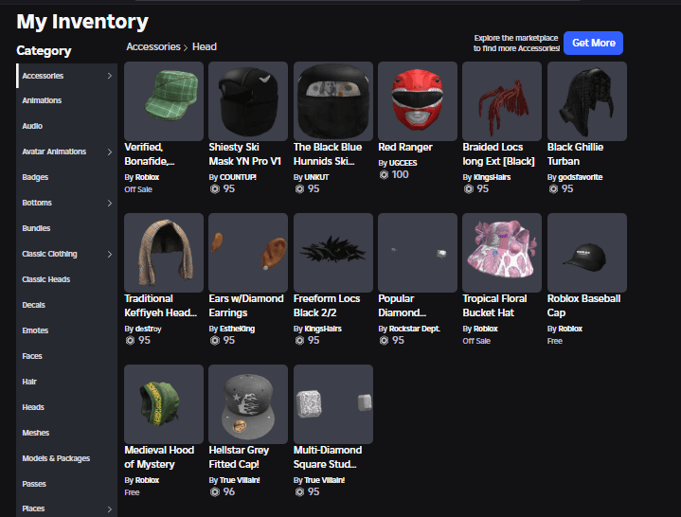The width and height of the screenshot is (681, 517).
Task: Expand the Bottoms category arrow
Action: tap(109, 203)
